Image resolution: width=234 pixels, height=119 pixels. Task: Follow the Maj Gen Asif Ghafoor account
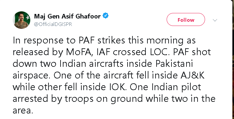(x=186, y=19)
